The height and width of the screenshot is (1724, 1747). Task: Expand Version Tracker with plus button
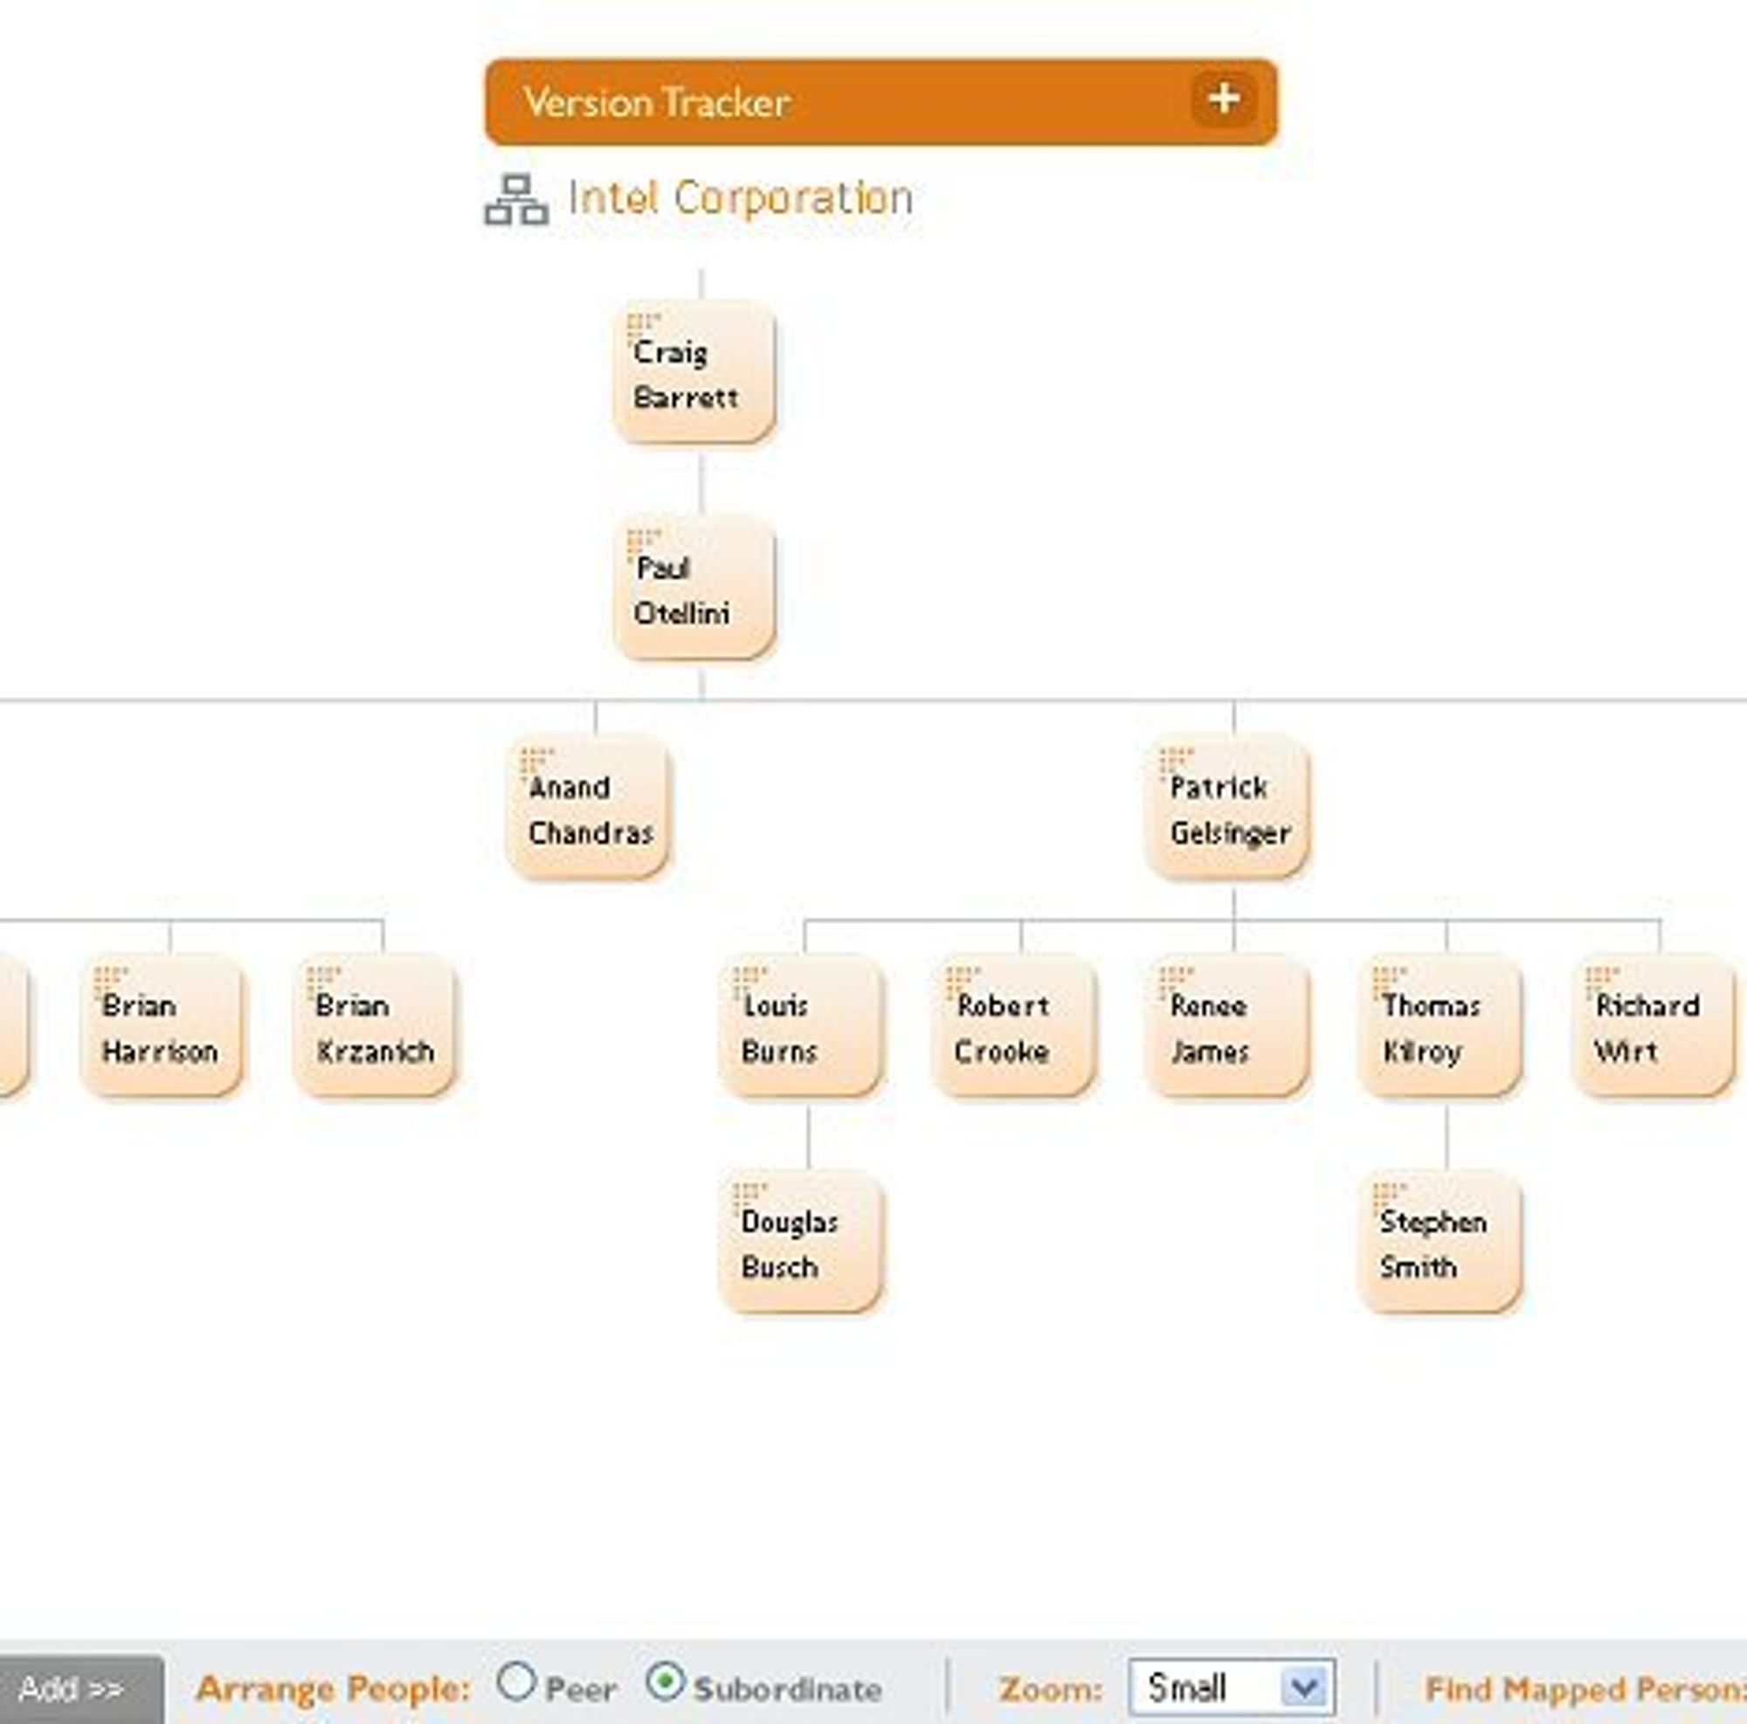point(1223,100)
